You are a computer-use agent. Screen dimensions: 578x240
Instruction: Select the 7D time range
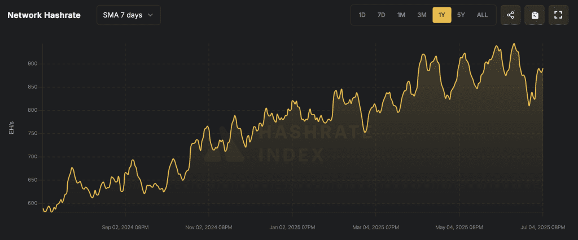[382, 15]
